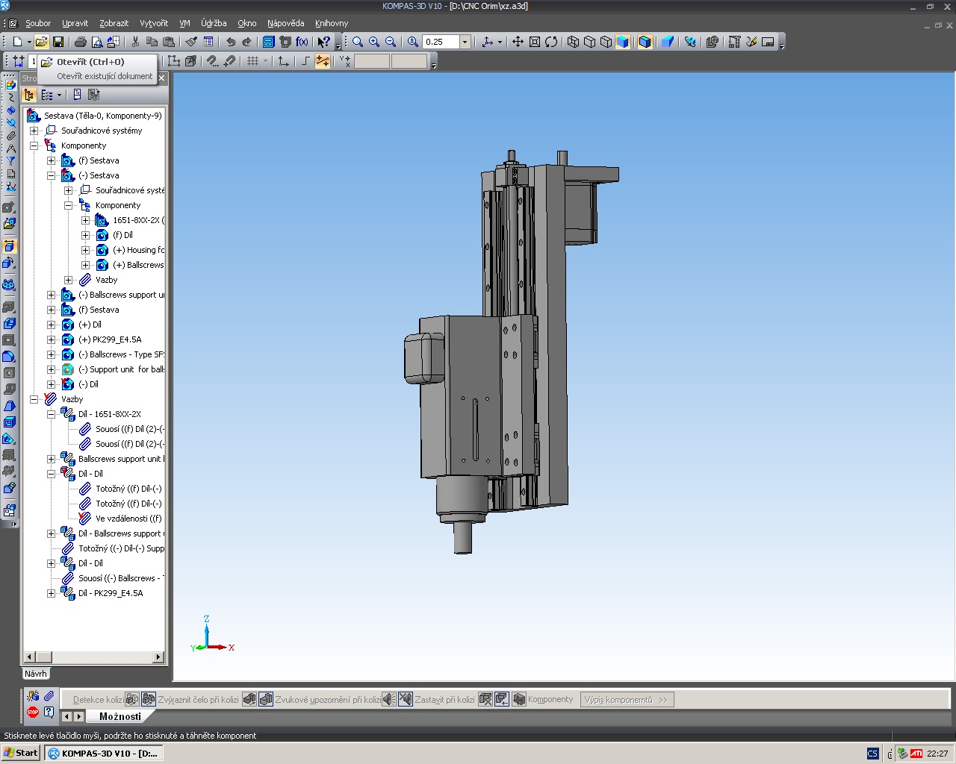Click the Undo arrow icon
956x764 pixels.
click(231, 43)
